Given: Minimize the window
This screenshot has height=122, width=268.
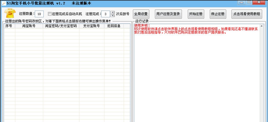Looking at the screenshot, I should (241, 2).
